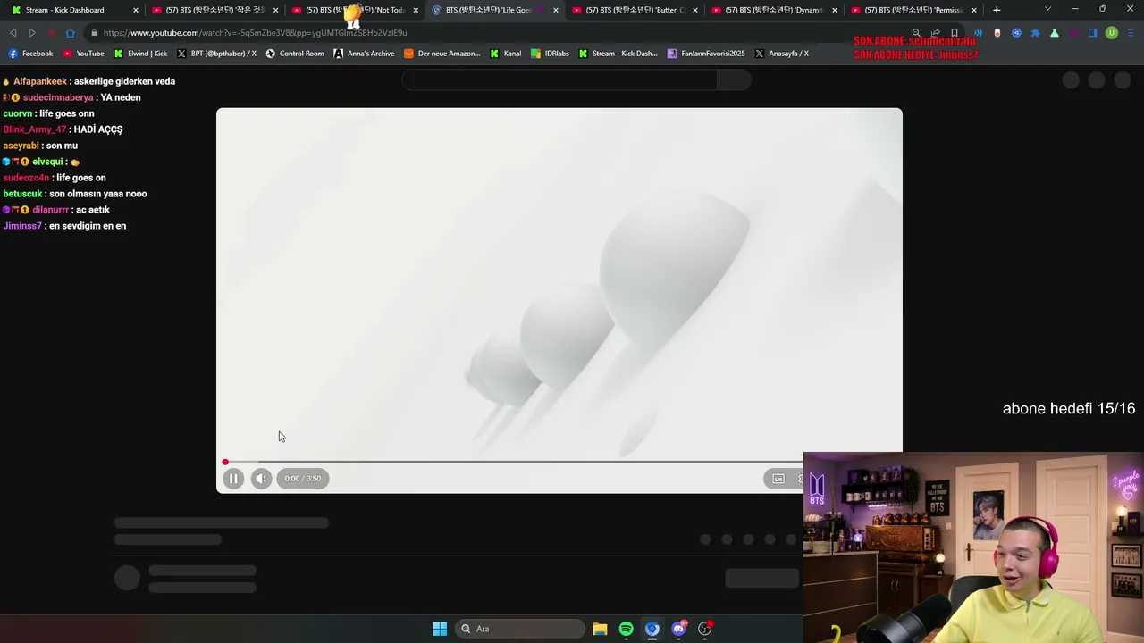Viewport: 1144px width, 643px height.
Task: Open the browser main menu button
Action: (1131, 33)
